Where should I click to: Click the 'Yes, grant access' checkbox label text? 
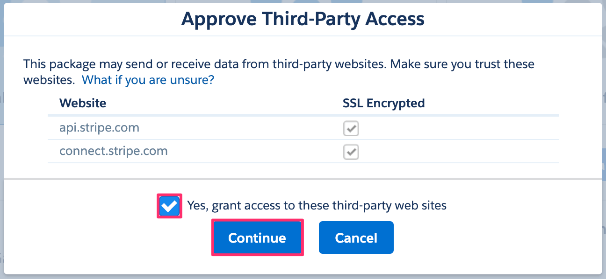(x=317, y=205)
